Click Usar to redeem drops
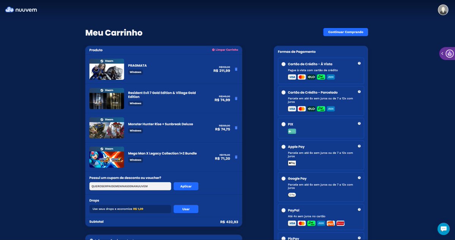The height and width of the screenshot is (240, 455). coord(186,209)
